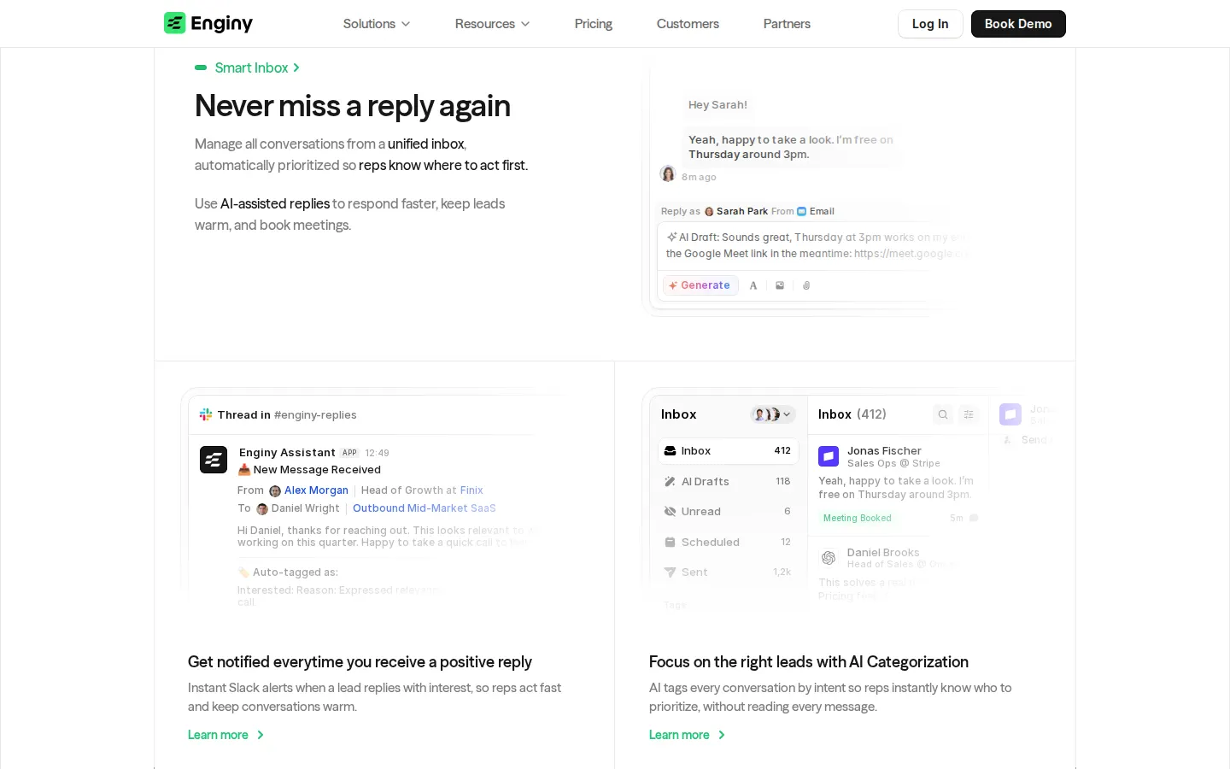Click the Generate AI reply button
This screenshot has height=769, width=1230.
[x=700, y=285]
